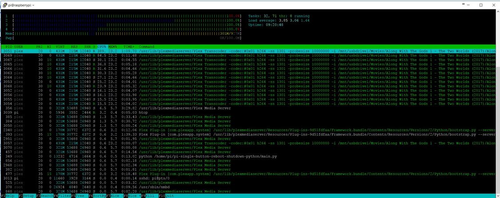Select Plex Plug-in row PID 2340
This screenshot has height=198, width=500.
249,130
